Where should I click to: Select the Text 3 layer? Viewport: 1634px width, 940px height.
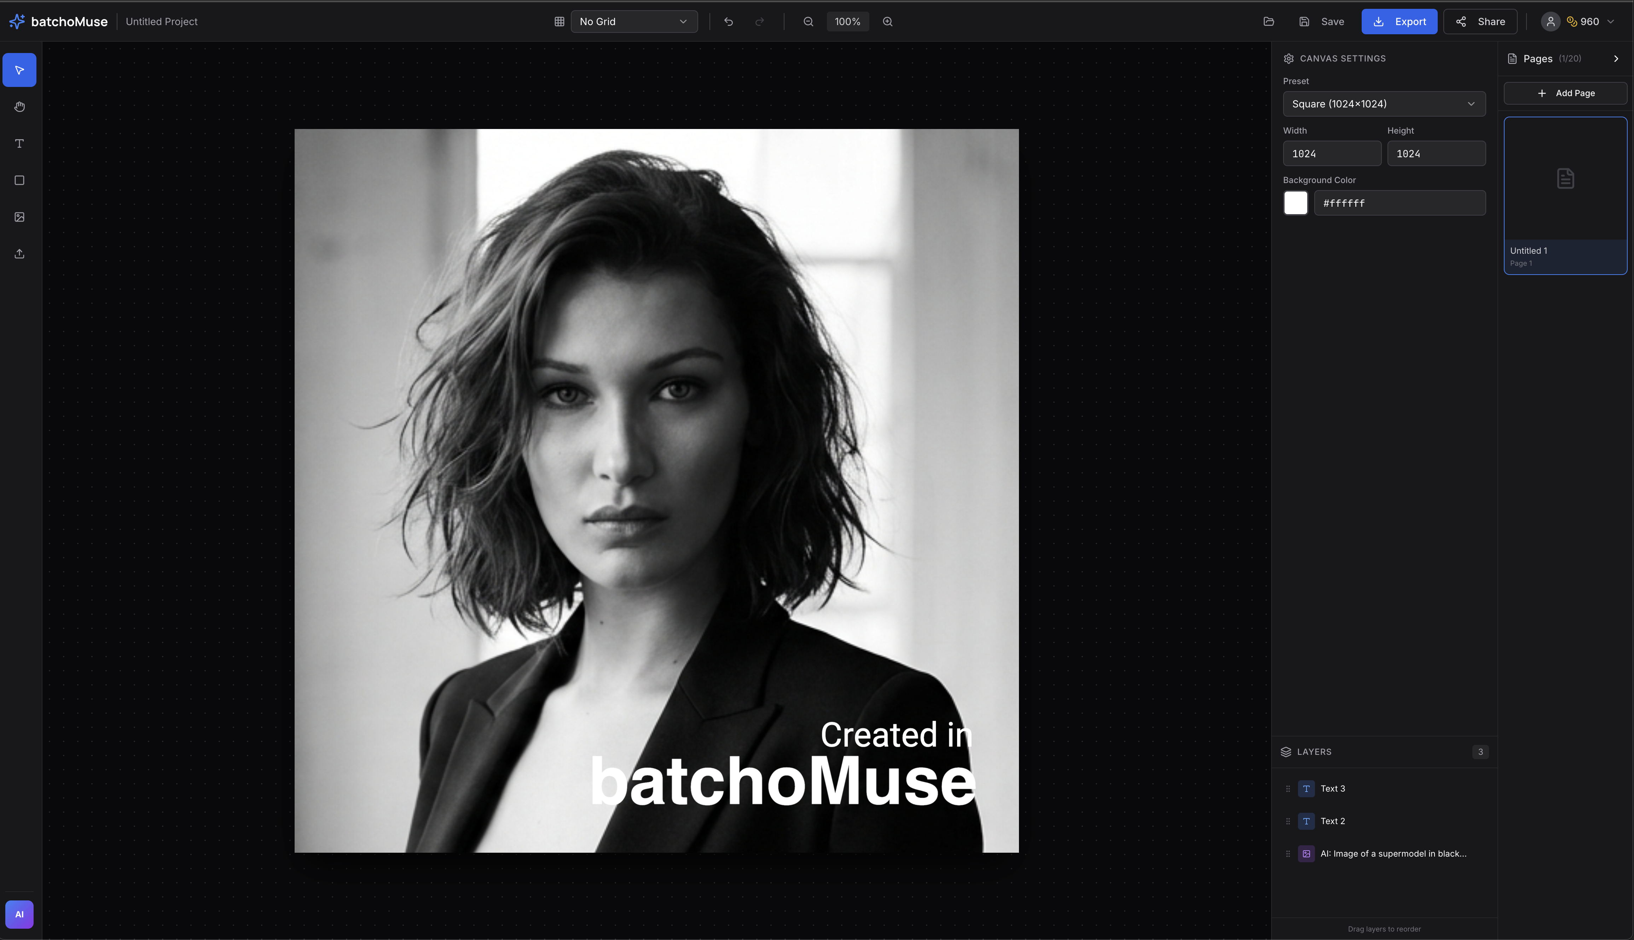[1332, 788]
